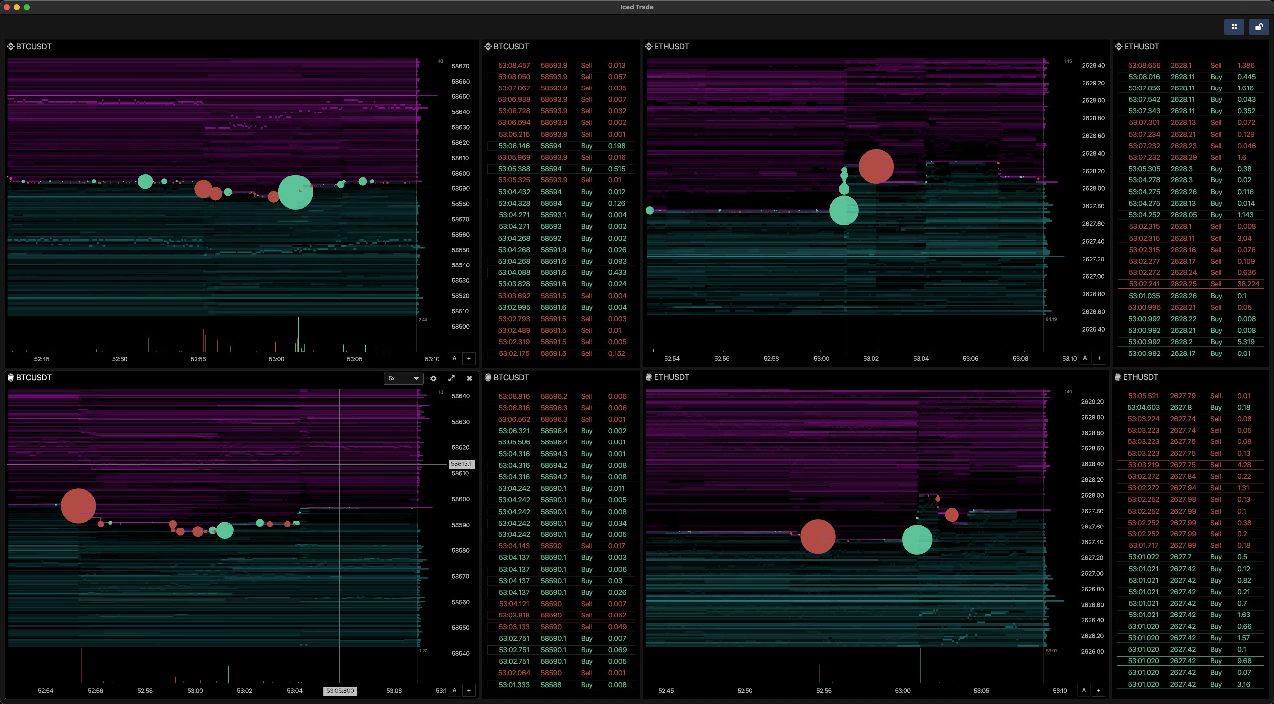Open the 5x tick multiplier dropdown

point(403,378)
